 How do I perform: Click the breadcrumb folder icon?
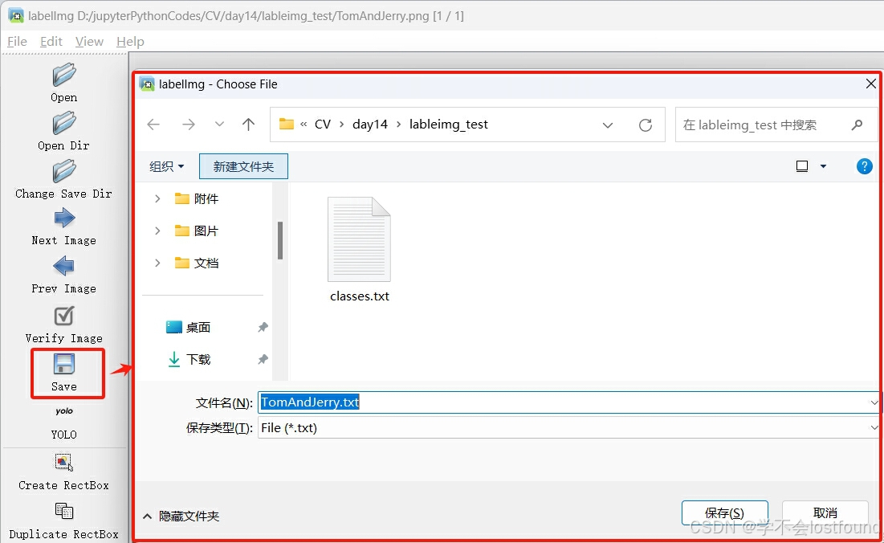tap(287, 124)
